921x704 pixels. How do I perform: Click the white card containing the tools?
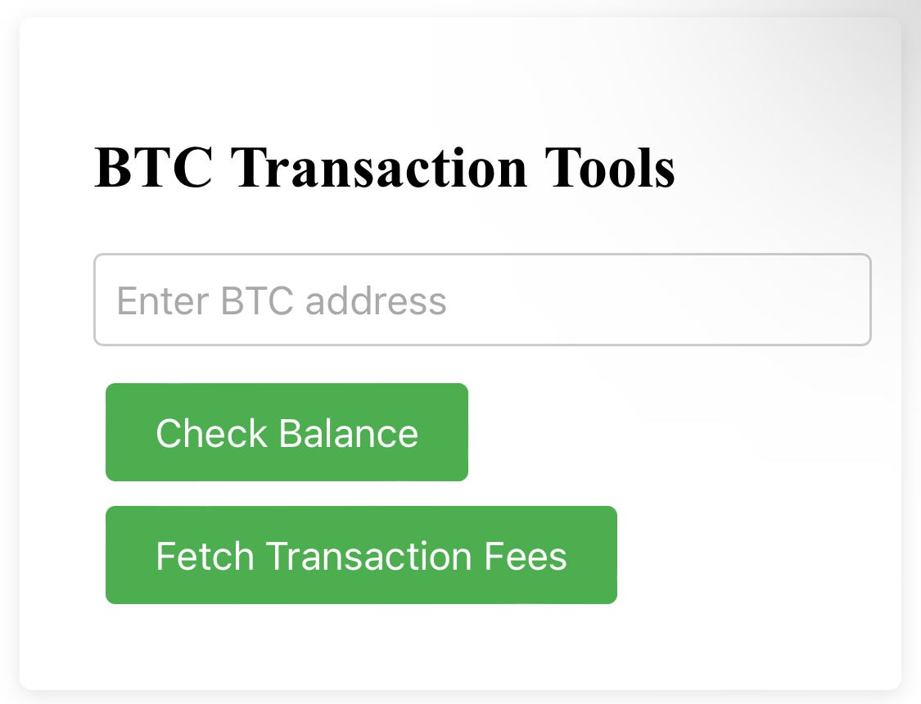pos(460,647)
